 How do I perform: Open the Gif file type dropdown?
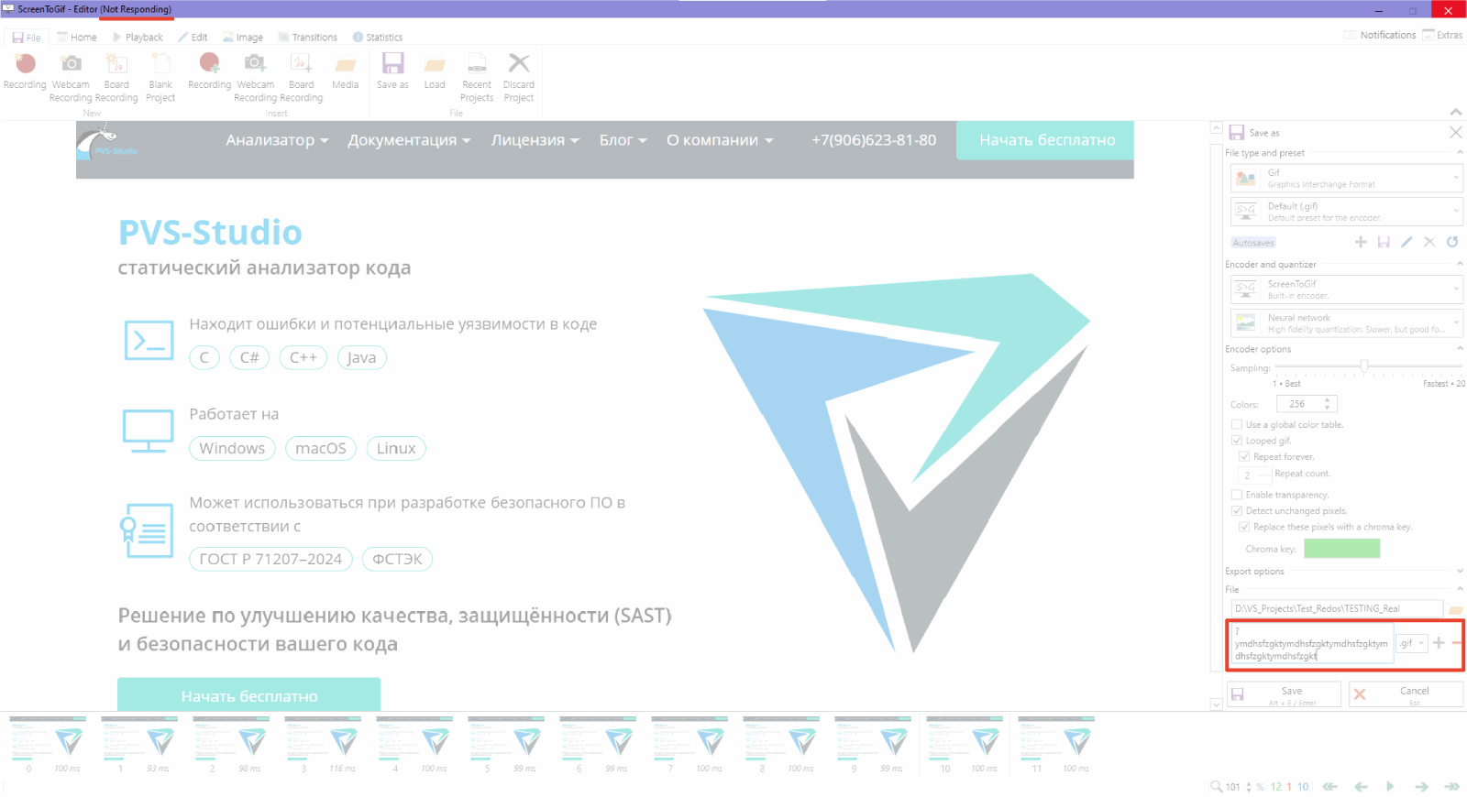[1346, 178]
